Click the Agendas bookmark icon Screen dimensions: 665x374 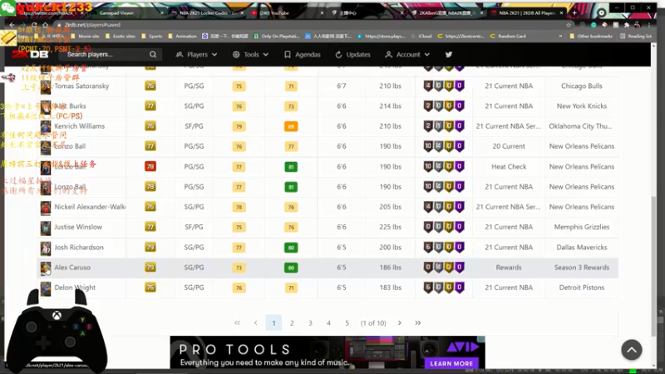pyautogui.click(x=288, y=54)
